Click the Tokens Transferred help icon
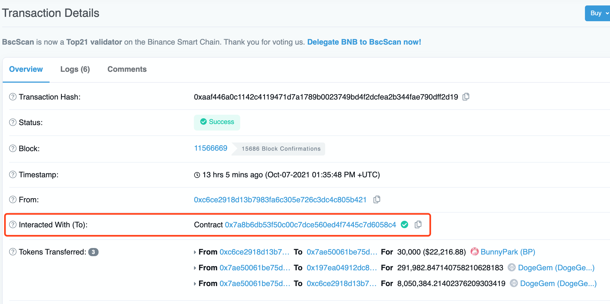 coord(13,252)
